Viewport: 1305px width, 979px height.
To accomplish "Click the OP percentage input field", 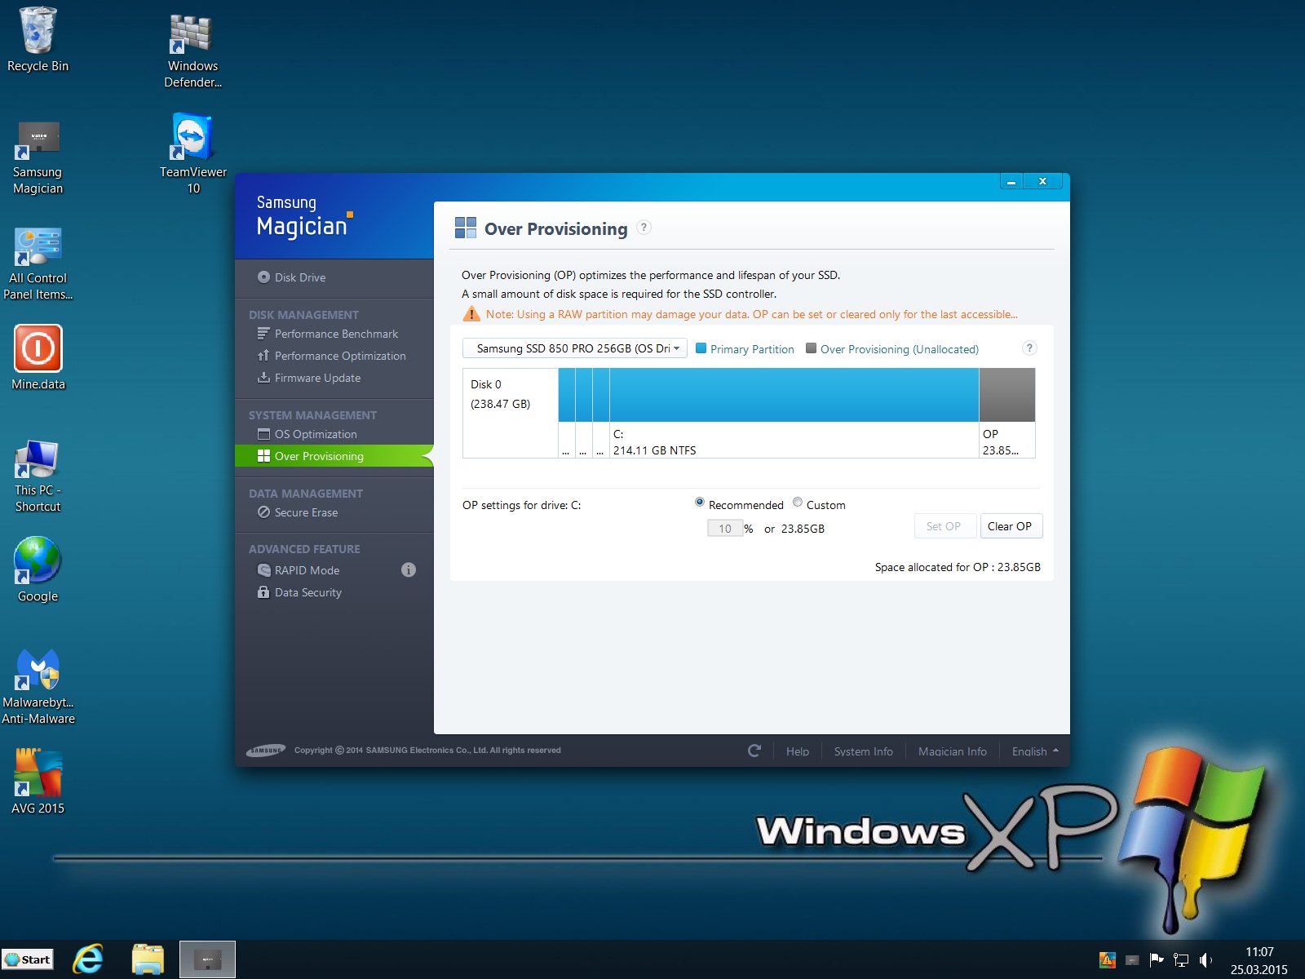I will click(724, 529).
